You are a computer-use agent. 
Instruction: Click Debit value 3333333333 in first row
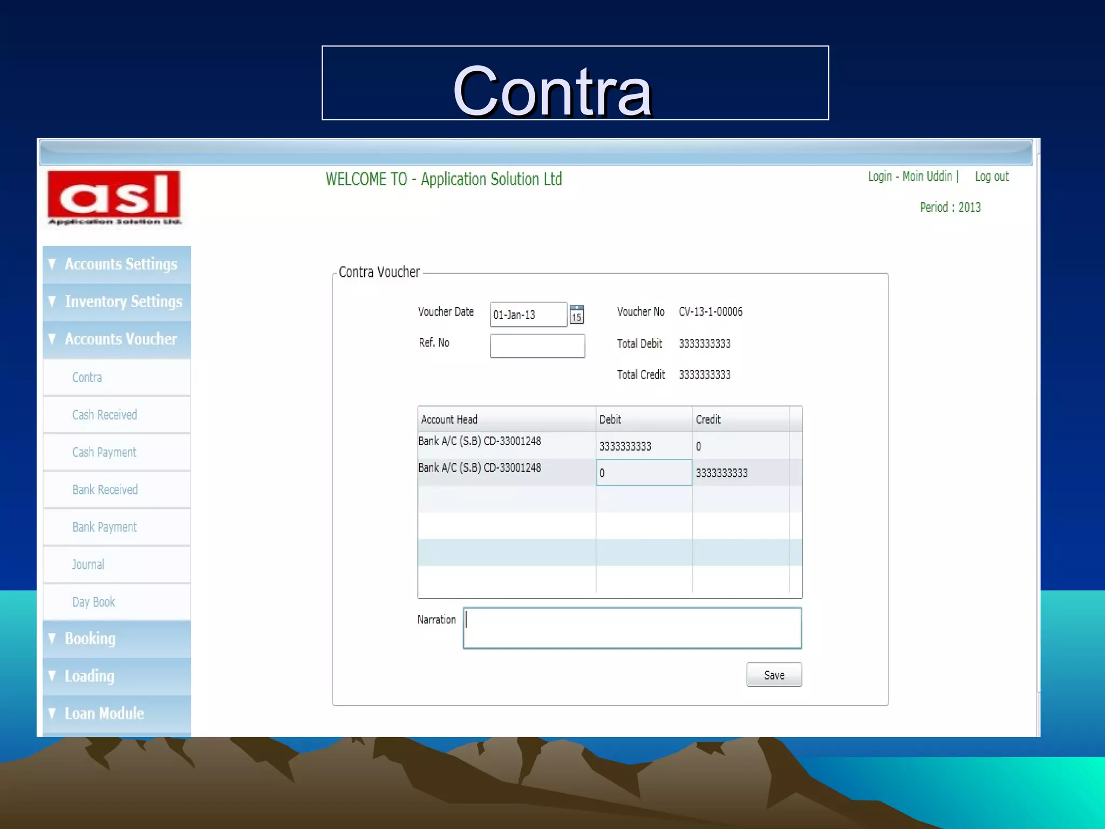pos(625,446)
